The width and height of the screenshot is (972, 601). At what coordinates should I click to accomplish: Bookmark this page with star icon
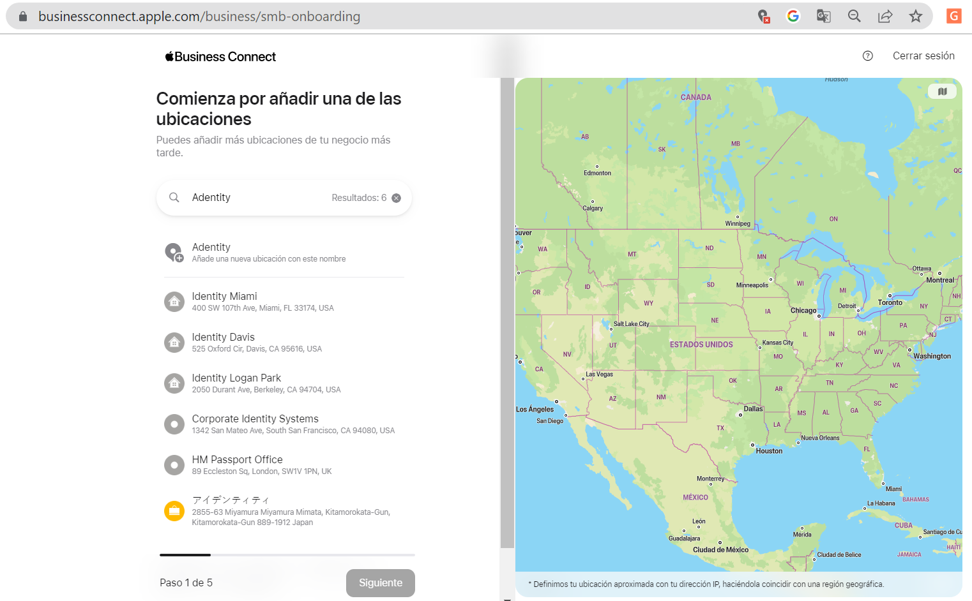915,17
